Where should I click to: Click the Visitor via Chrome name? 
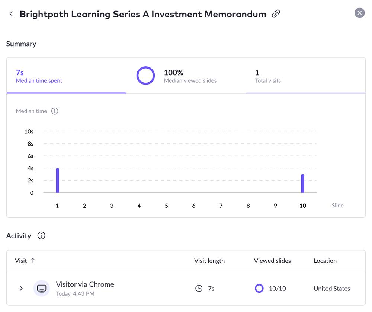85,284
